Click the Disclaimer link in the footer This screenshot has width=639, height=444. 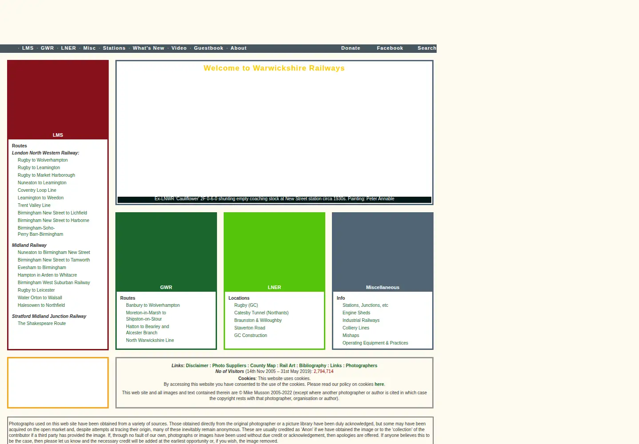[x=197, y=366]
